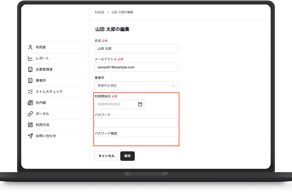Open the ポータル link icon

coord(30,114)
